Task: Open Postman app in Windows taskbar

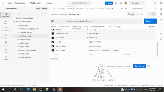Action: (60, 89)
